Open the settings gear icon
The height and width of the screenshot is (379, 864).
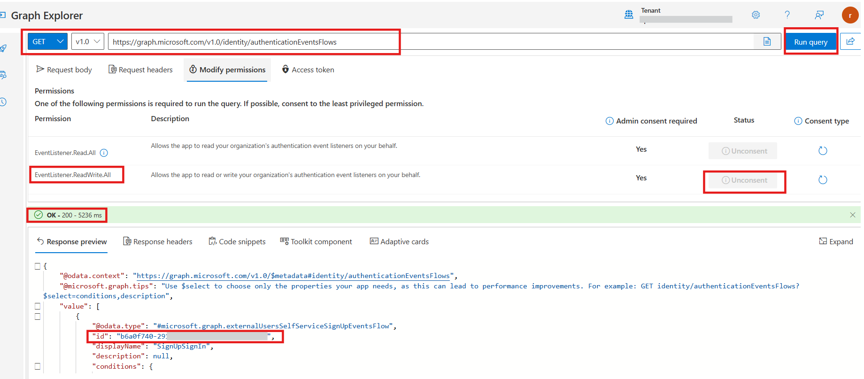(756, 15)
